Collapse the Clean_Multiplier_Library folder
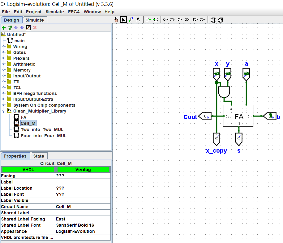Screen dimensions: 283x243 (4, 111)
